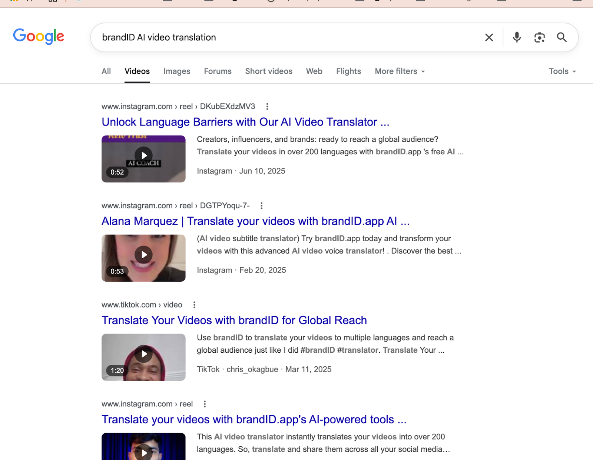This screenshot has width=593, height=460.
Task: Open 'Translate Your Videos with brandID for Global Reach'
Action: [234, 320]
